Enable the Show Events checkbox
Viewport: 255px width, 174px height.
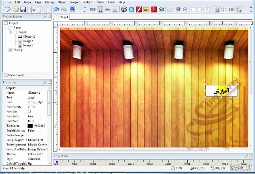tap(6, 75)
